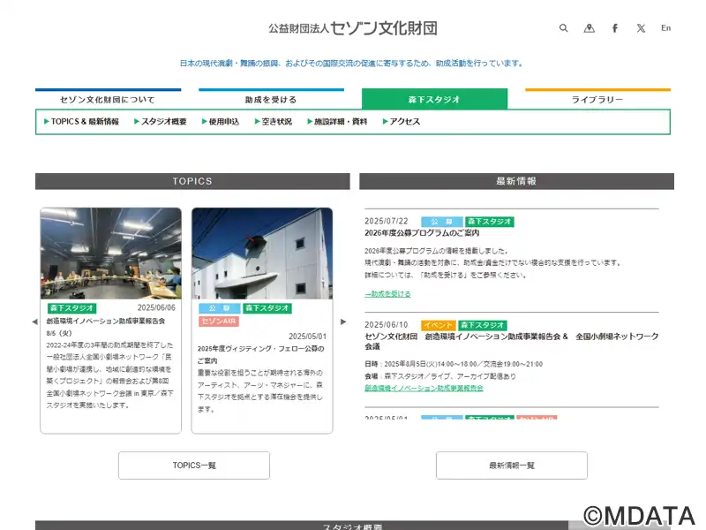Click the 2025/07/22 date text
This screenshot has width=706, height=530.
click(x=387, y=222)
